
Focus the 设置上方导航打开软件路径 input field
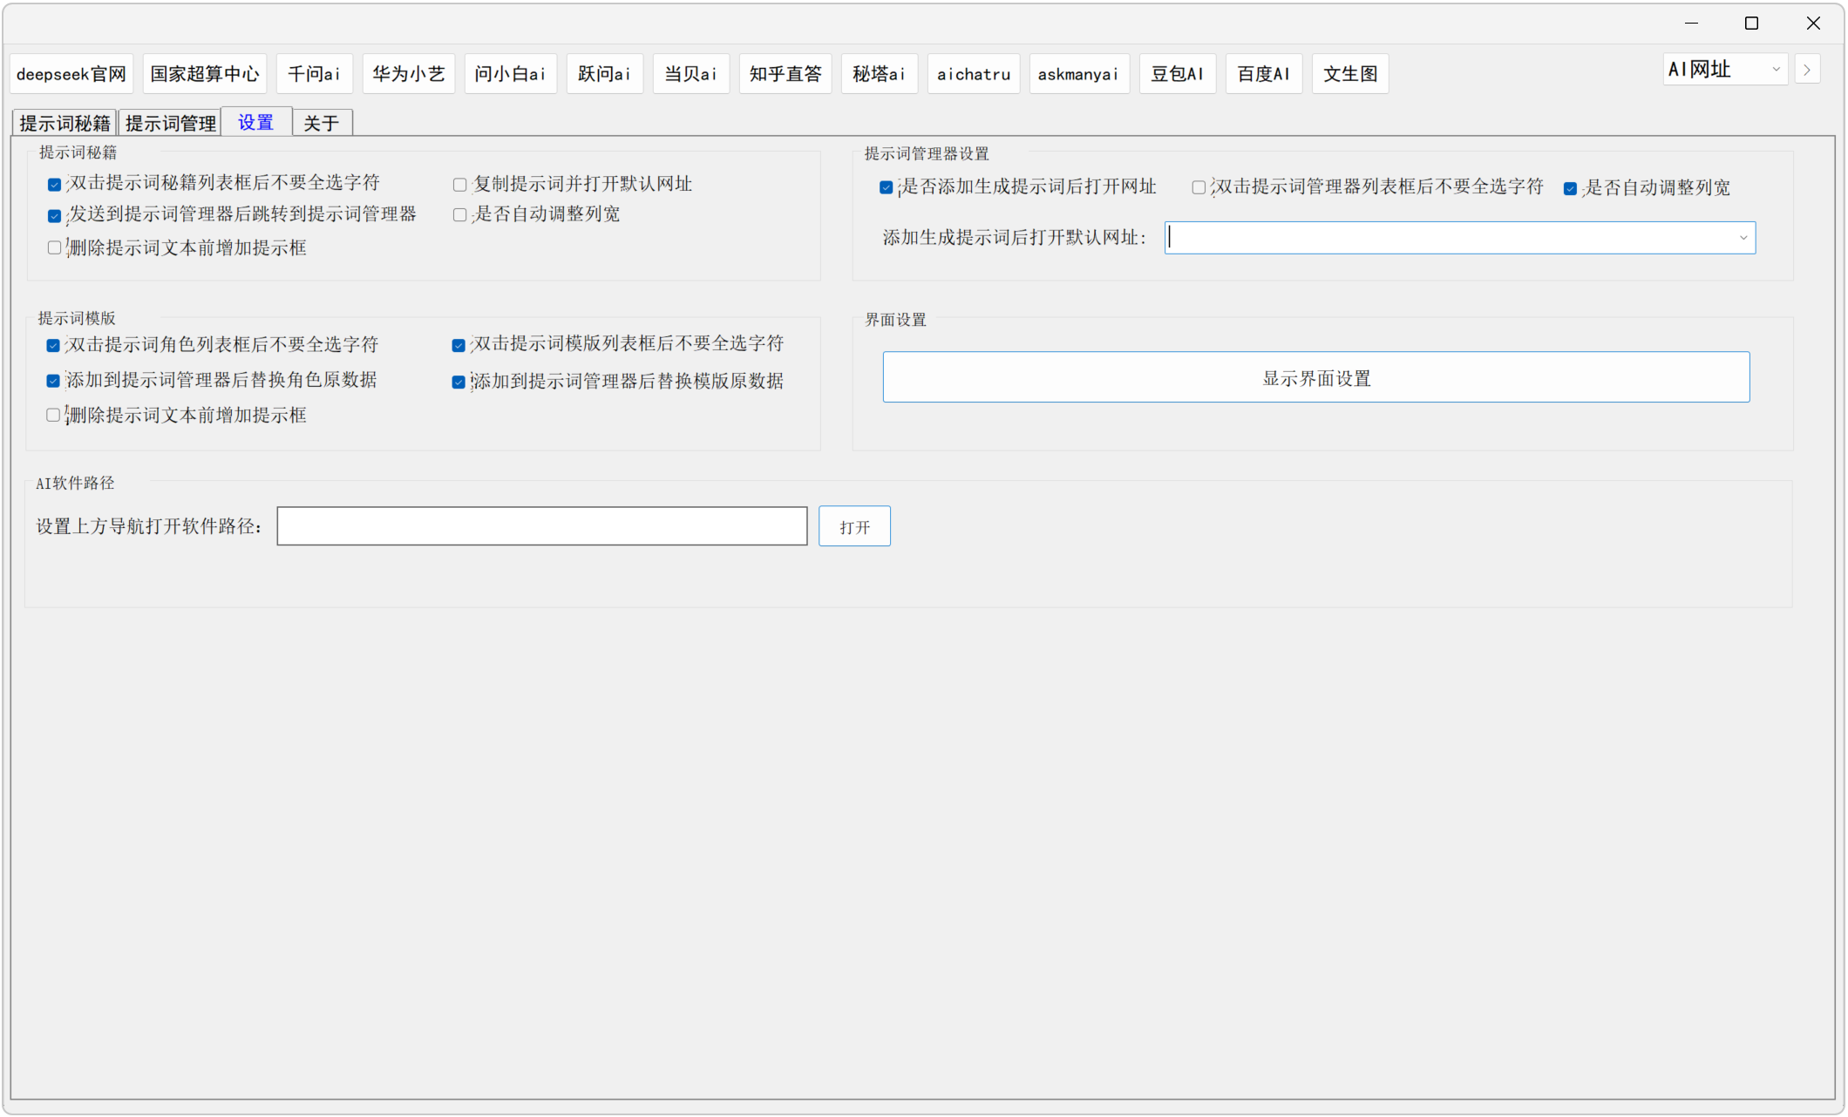pyautogui.click(x=542, y=526)
